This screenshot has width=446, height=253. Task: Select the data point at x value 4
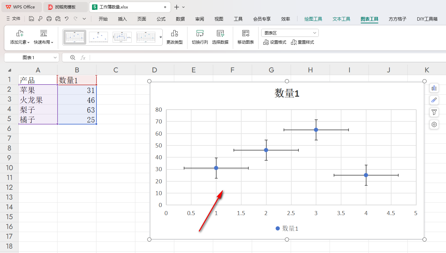click(x=366, y=175)
